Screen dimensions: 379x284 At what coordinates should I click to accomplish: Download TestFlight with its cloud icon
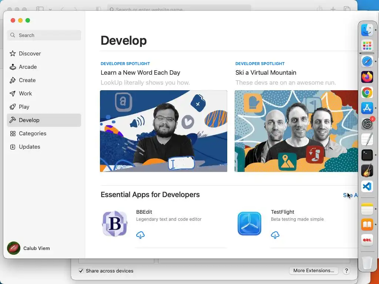(x=275, y=235)
